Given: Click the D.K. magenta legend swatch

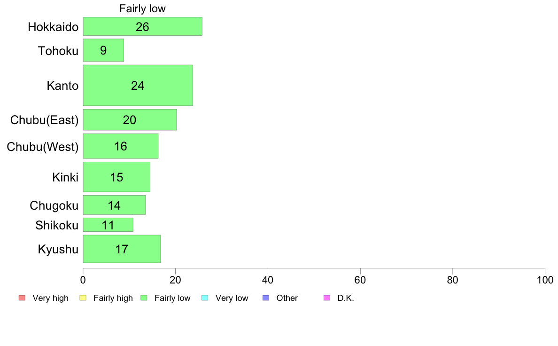Looking at the screenshot, I should click(x=327, y=298).
